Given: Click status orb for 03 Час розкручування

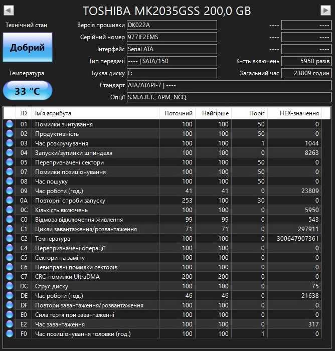Looking at the screenshot, I should [10, 143].
